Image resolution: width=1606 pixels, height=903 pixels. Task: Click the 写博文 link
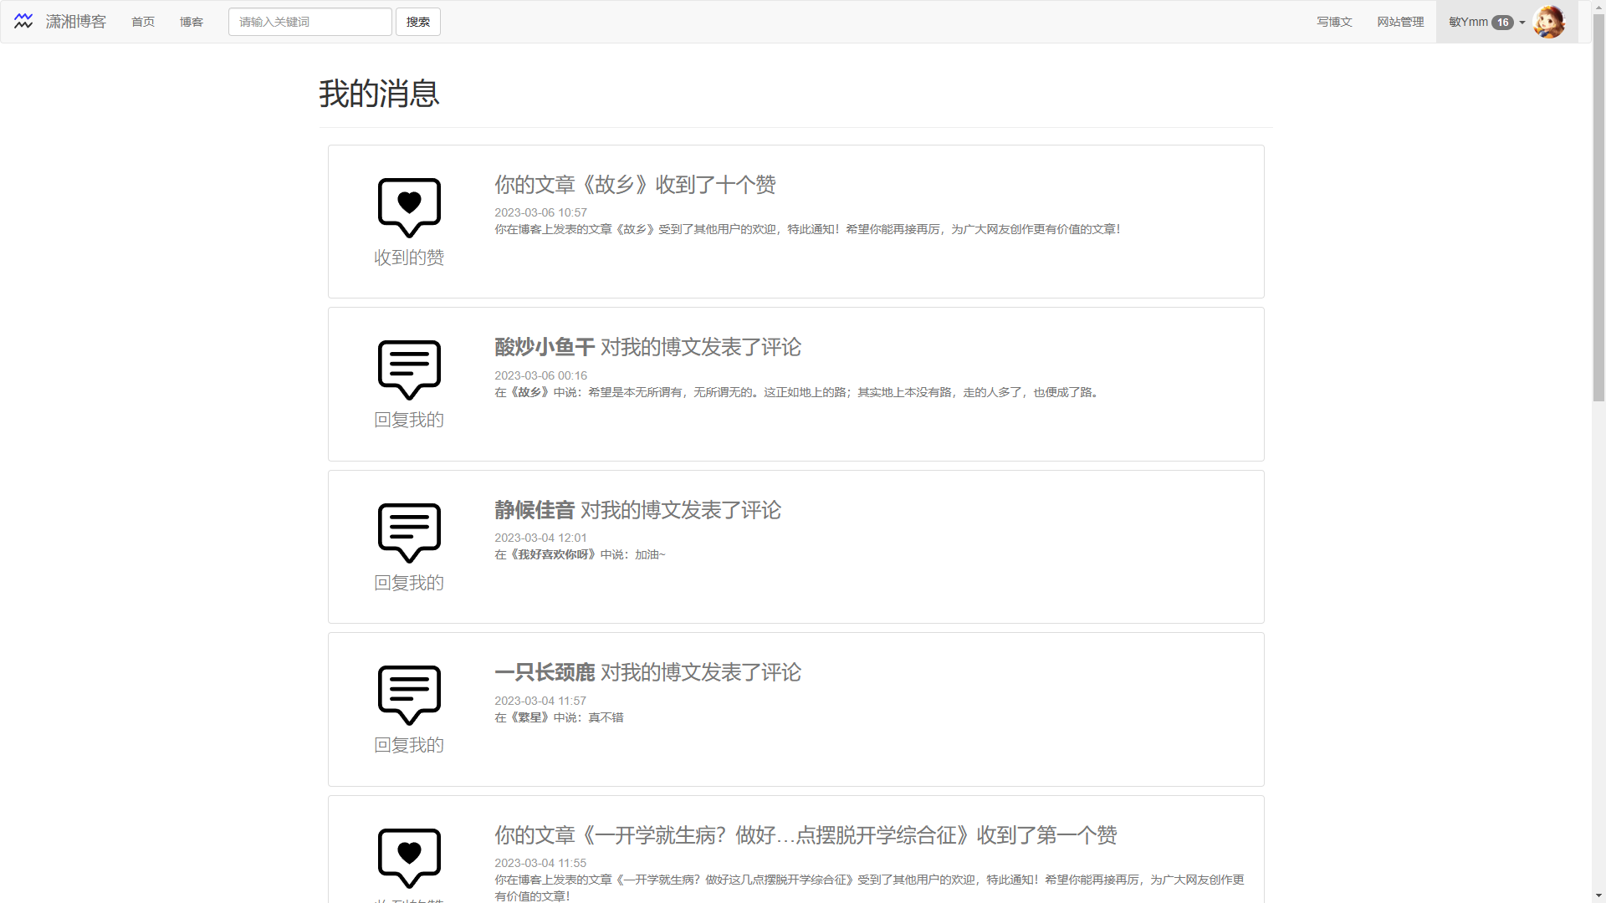point(1334,22)
